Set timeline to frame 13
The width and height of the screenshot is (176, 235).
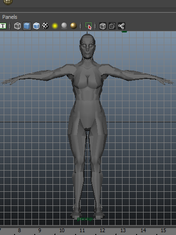[x=123, y=230]
